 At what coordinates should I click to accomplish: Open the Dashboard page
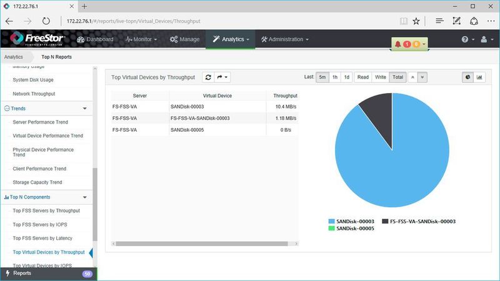[95, 39]
